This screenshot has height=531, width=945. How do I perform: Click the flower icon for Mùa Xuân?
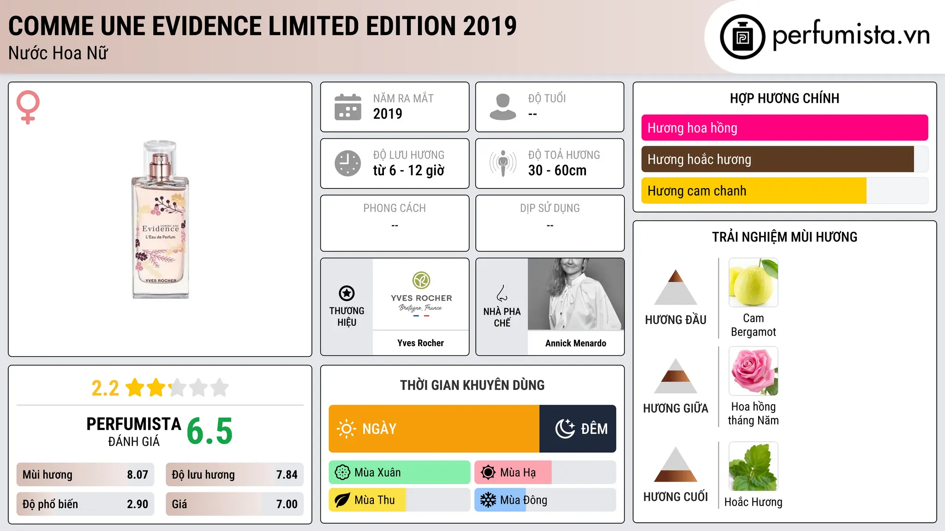point(342,472)
